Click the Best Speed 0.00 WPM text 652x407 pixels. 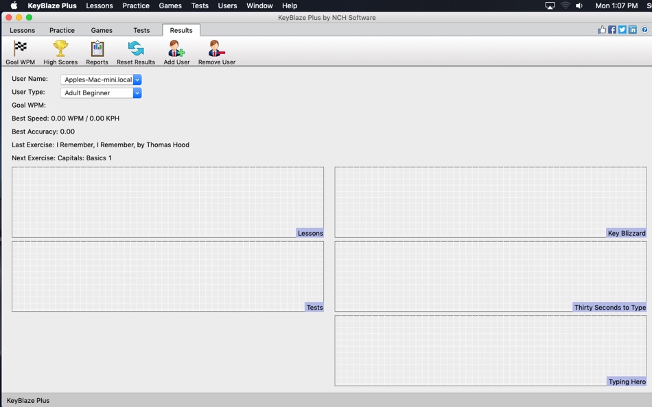[66, 119]
